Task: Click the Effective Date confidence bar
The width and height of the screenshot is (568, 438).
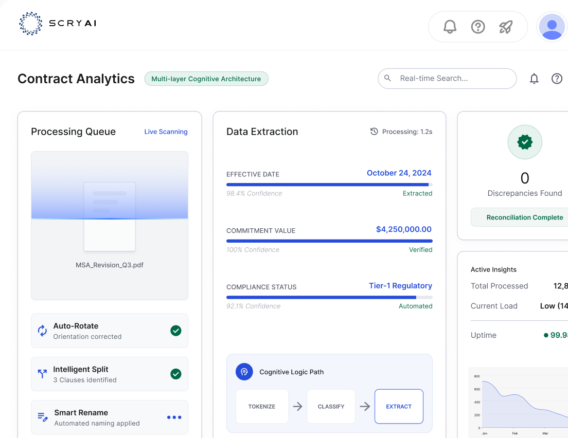Action: [329, 185]
